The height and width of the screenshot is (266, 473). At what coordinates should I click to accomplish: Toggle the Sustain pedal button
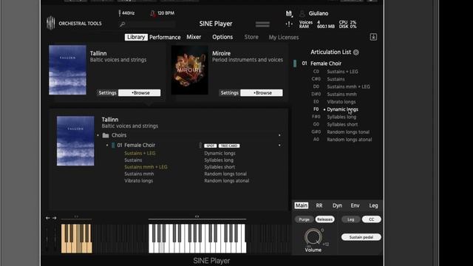361,237
